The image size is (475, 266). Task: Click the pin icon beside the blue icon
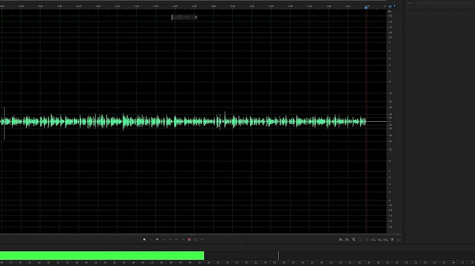point(395,7)
